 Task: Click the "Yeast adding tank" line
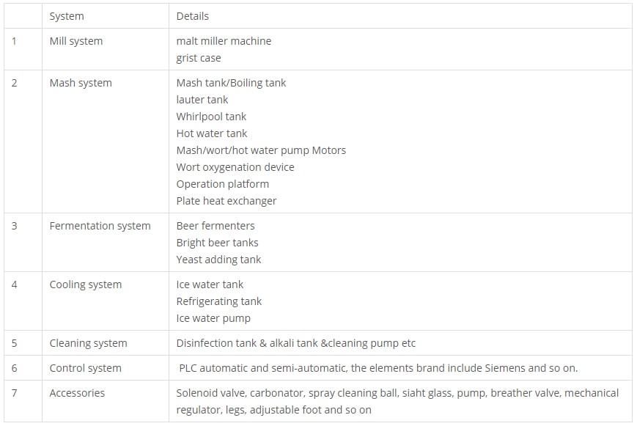[218, 260]
